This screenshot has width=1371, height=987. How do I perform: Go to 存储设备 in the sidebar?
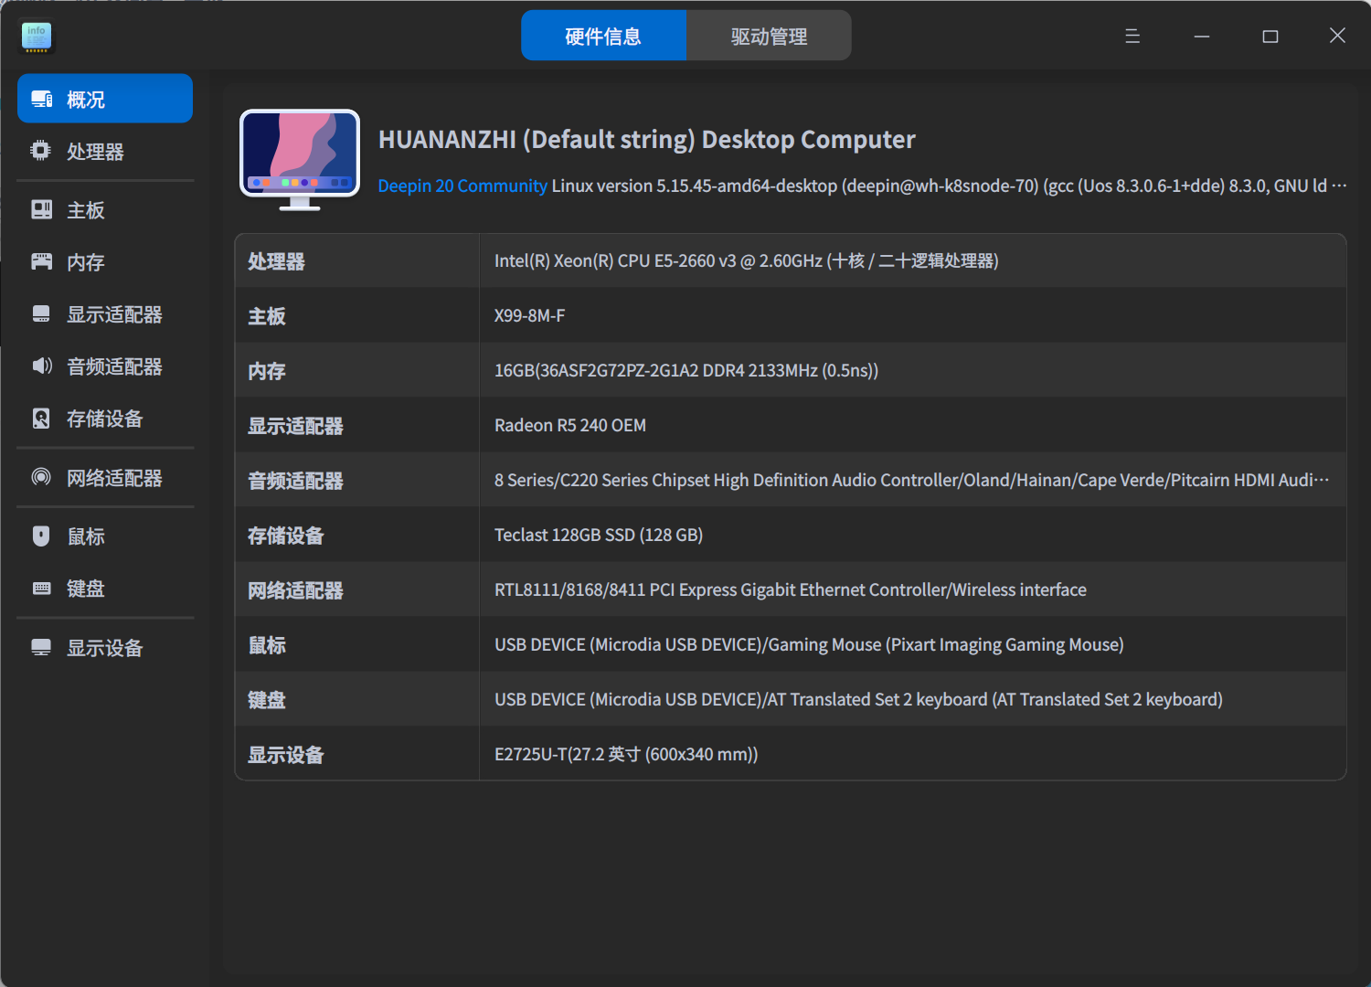(x=105, y=418)
